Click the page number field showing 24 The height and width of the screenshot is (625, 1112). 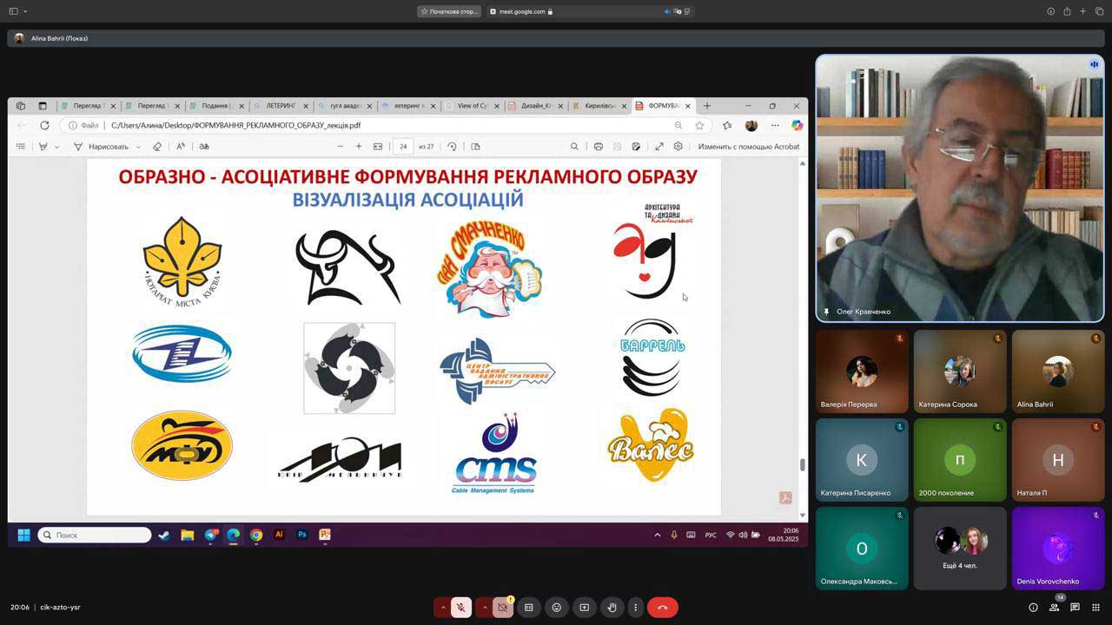[403, 147]
